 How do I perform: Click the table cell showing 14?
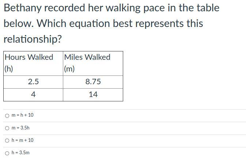(x=93, y=94)
